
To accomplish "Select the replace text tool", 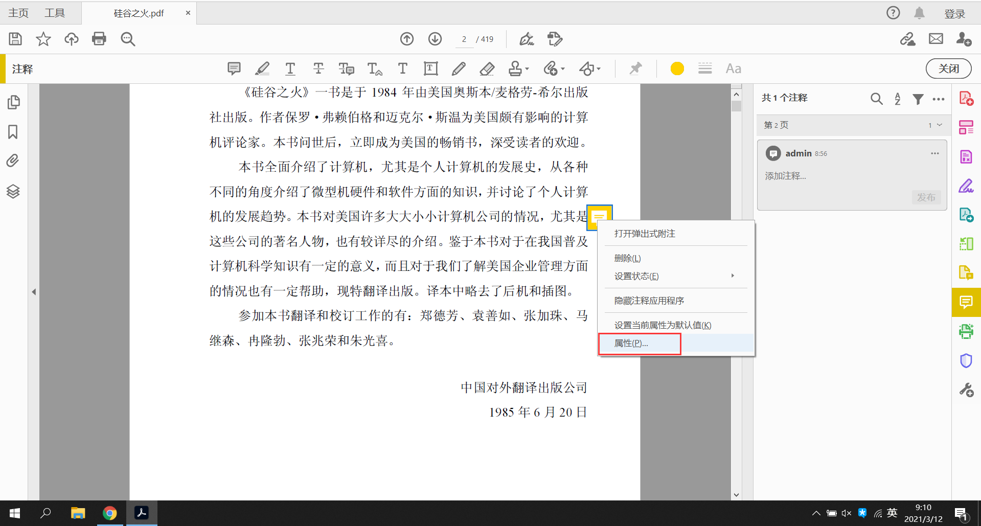I will pyautogui.click(x=347, y=68).
